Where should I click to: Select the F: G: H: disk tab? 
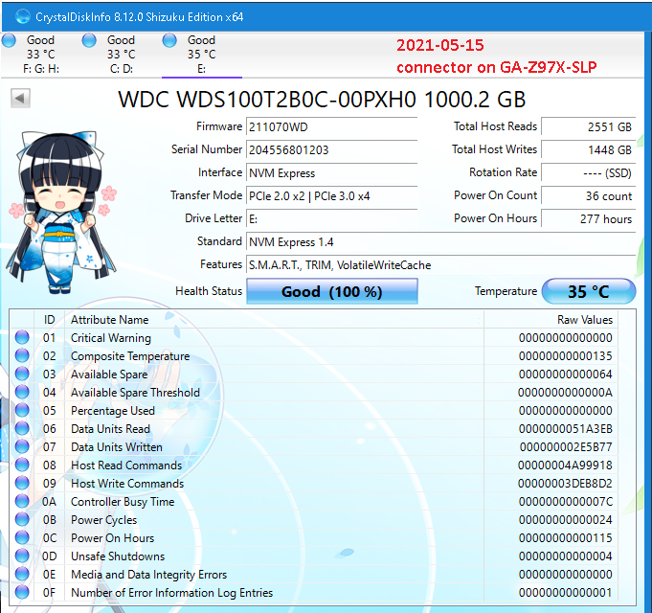(x=41, y=55)
